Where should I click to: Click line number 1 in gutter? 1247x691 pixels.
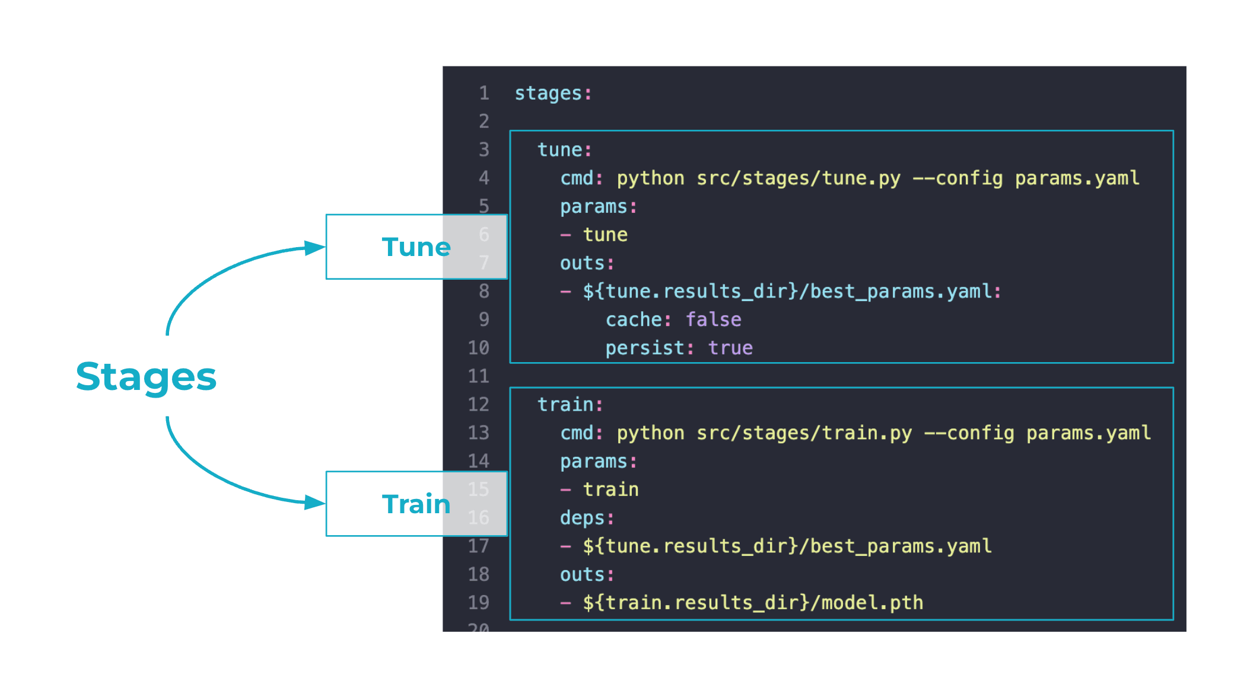click(x=484, y=93)
